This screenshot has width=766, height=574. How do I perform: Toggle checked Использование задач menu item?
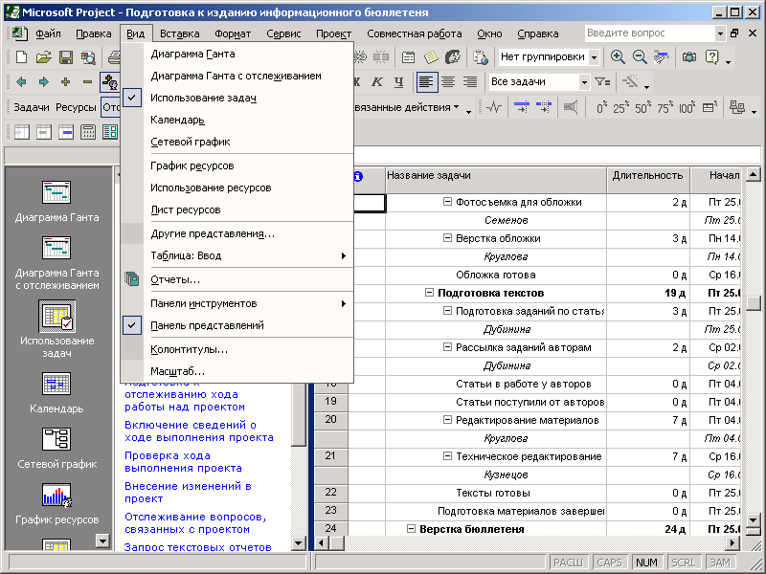tap(237, 98)
